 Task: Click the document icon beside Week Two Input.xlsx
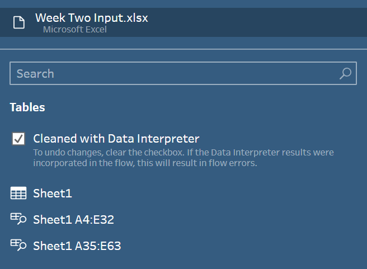click(18, 22)
